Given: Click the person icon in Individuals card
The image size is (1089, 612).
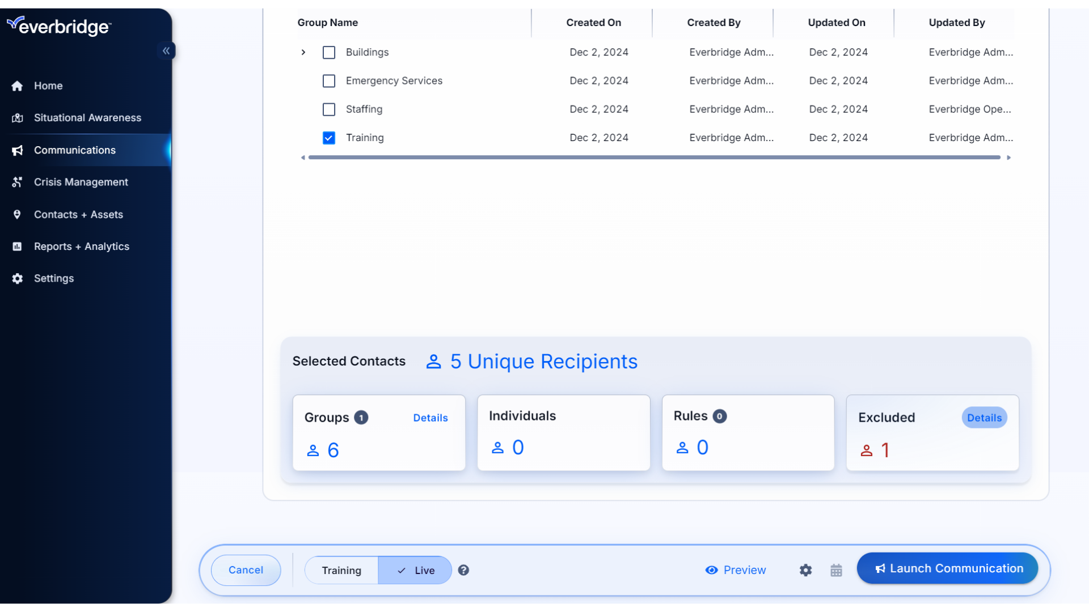Looking at the screenshot, I should point(497,448).
